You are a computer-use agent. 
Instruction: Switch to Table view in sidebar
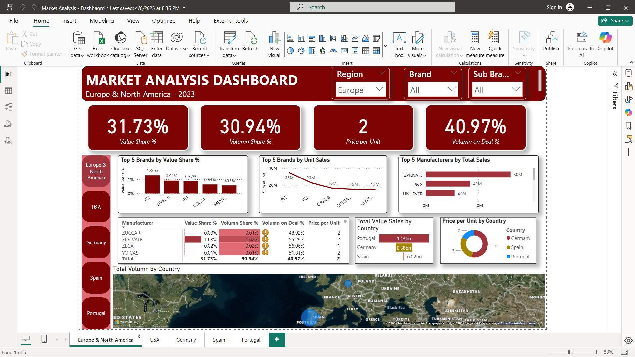[x=8, y=91]
